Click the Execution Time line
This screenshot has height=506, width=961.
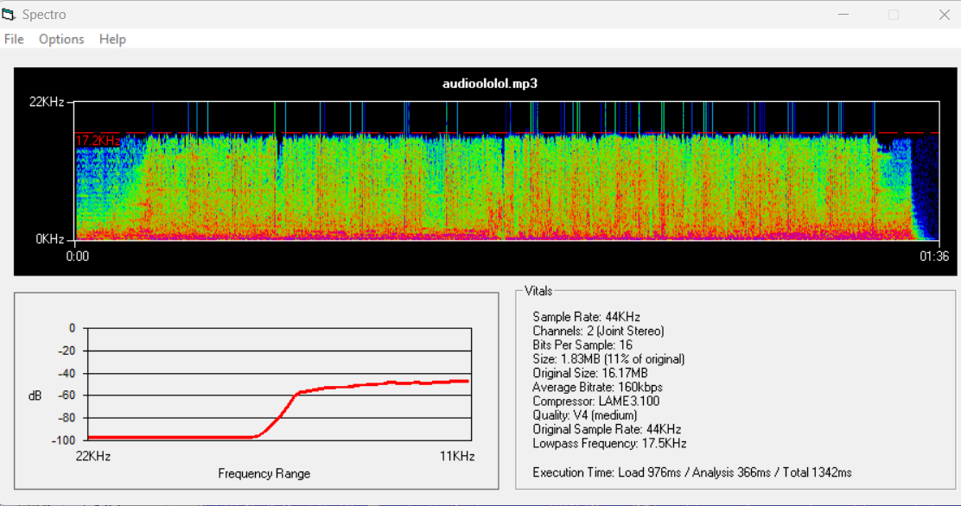pyautogui.click(x=692, y=472)
